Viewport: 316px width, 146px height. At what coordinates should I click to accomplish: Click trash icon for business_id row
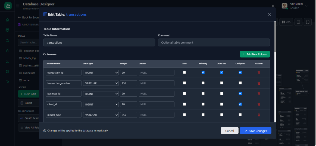pyautogui.click(x=259, y=94)
